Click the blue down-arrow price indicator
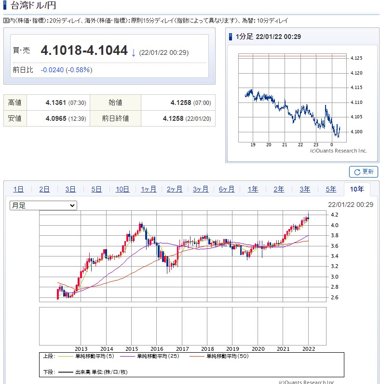The image size is (381, 384). (x=133, y=52)
